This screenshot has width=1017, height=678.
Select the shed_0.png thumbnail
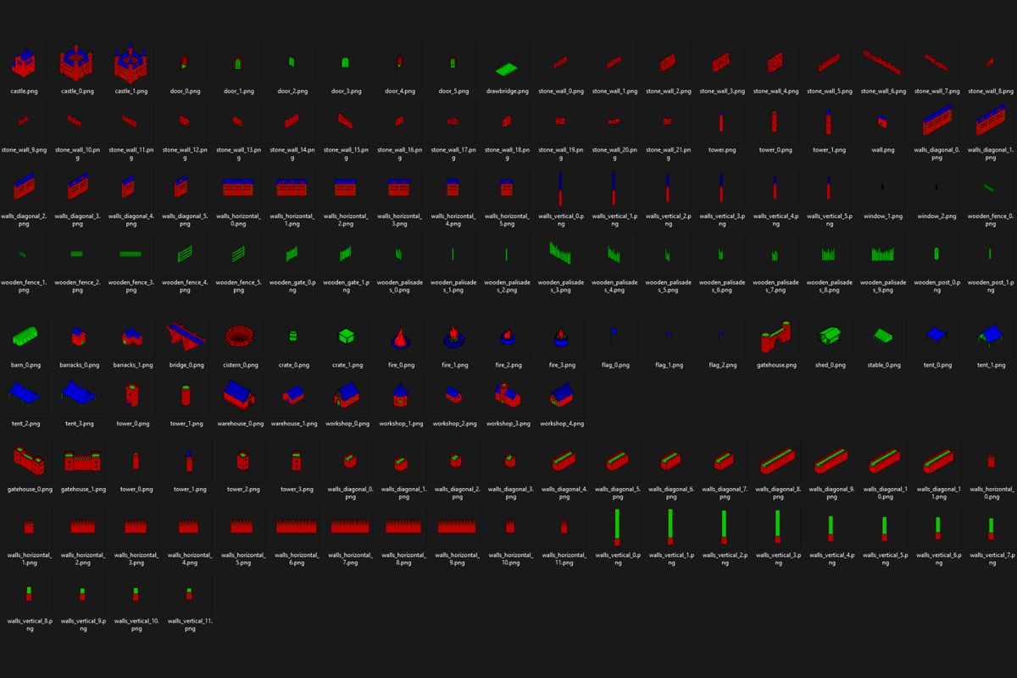coord(829,336)
